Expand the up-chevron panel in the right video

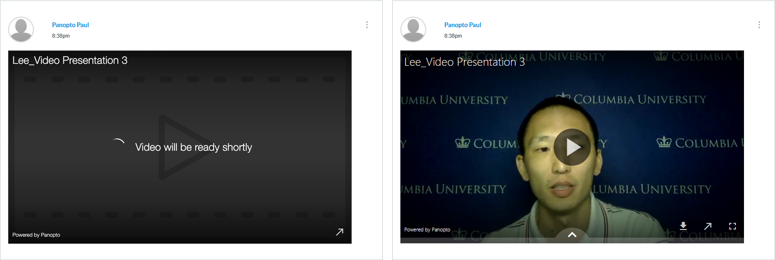[x=572, y=234]
